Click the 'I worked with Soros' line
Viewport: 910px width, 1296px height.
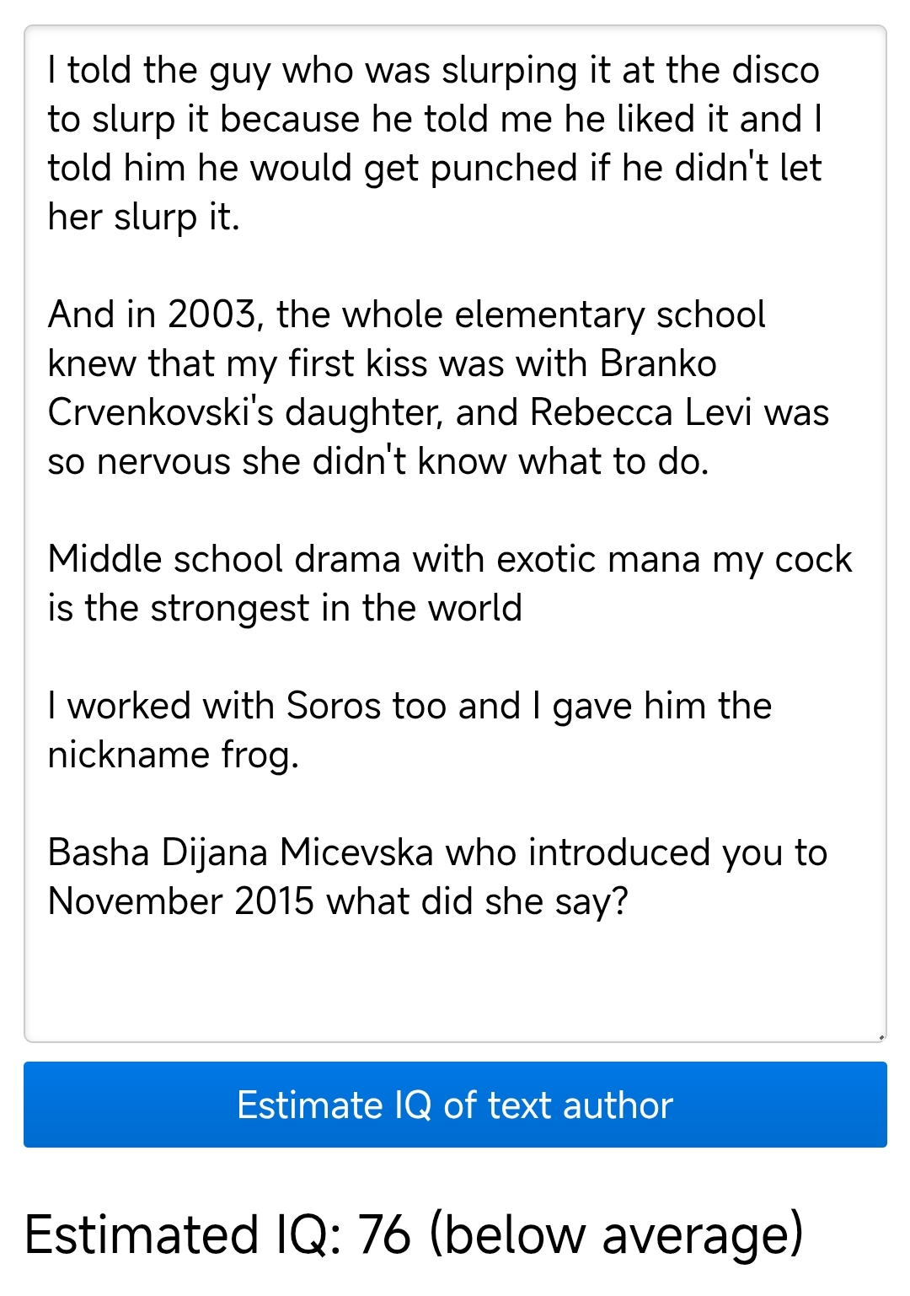(x=409, y=730)
